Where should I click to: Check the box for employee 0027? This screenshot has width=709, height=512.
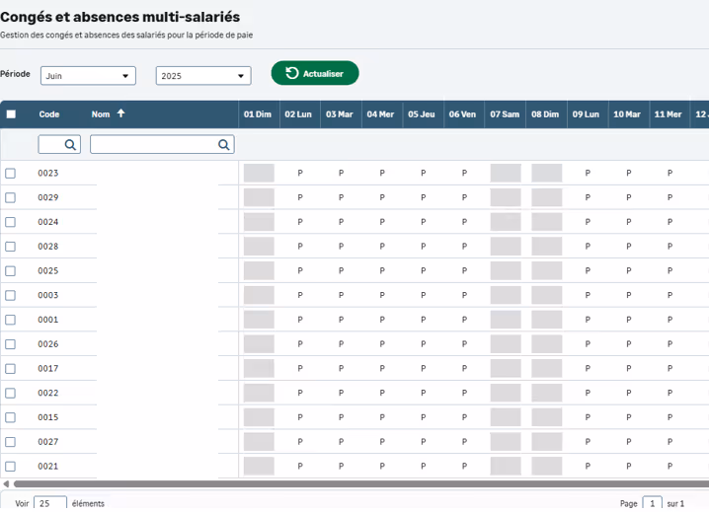tap(11, 442)
